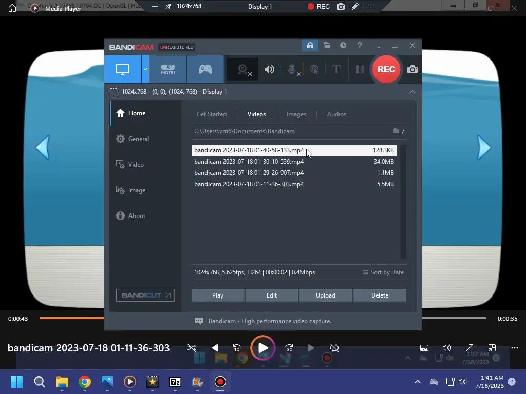The image size is (526, 394).
Task: Open the Bandicut link button
Action: click(x=145, y=295)
